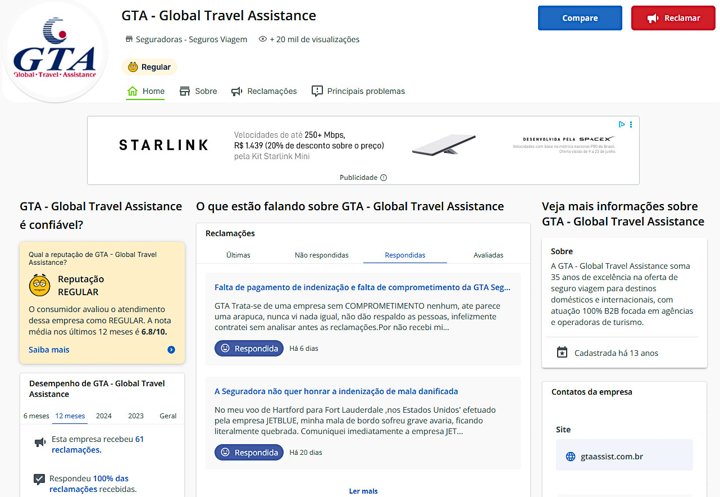Screen dimensions: 720x497
Task: Click the check icon beside Respondeu 100%
Action: click(39, 480)
